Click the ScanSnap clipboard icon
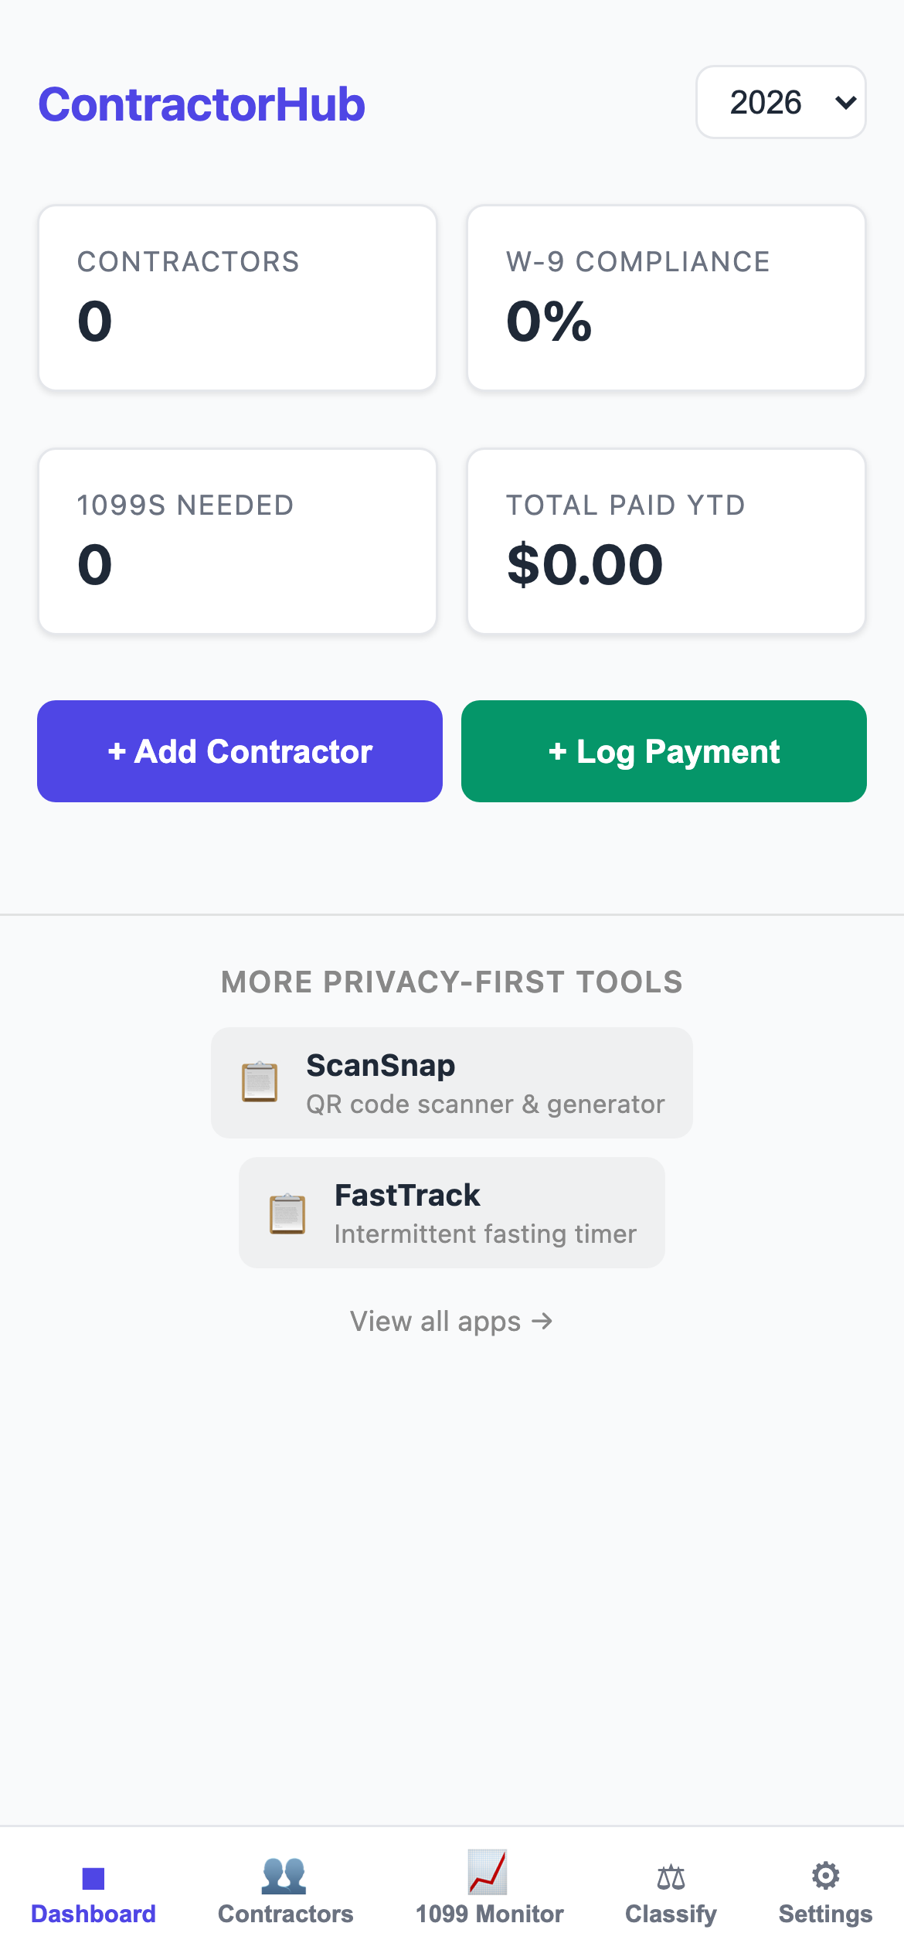 [x=259, y=1082]
